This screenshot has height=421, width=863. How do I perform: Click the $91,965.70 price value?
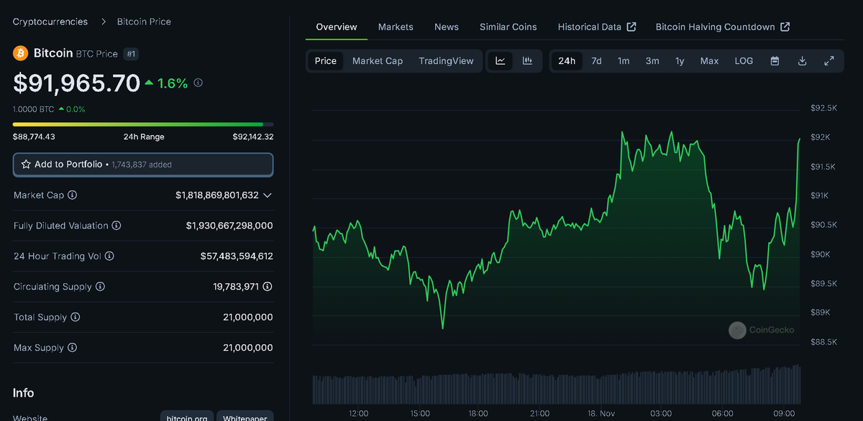click(x=76, y=83)
